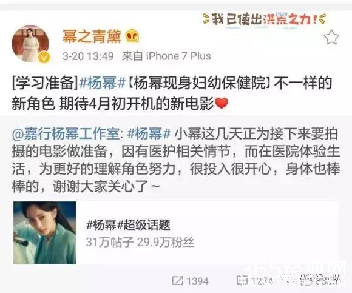Open the #杨幂#超级话题 title

[x=128, y=224]
